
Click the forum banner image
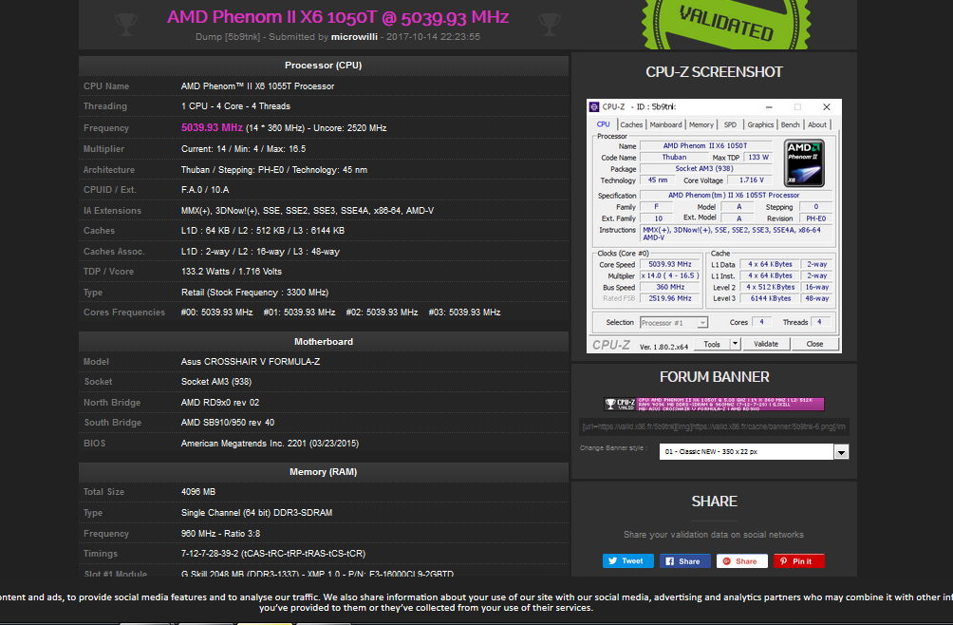click(x=714, y=405)
